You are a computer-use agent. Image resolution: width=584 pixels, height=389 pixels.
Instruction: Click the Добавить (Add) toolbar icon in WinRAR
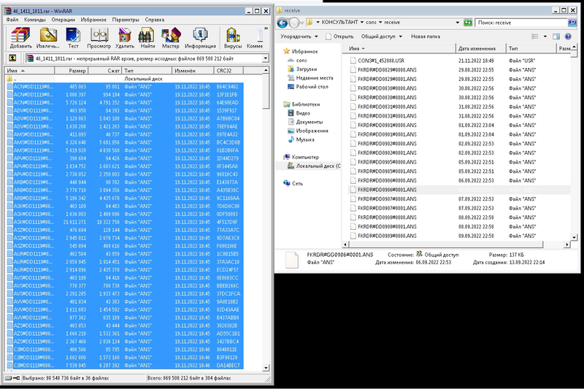click(21, 38)
